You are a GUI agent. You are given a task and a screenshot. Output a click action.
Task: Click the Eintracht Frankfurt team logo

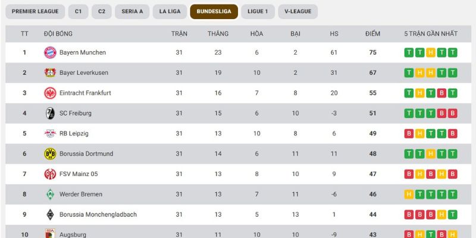point(49,93)
